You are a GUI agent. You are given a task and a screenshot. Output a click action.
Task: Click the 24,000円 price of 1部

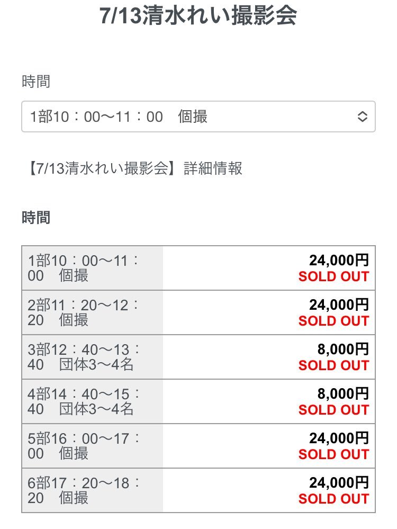[339, 261]
